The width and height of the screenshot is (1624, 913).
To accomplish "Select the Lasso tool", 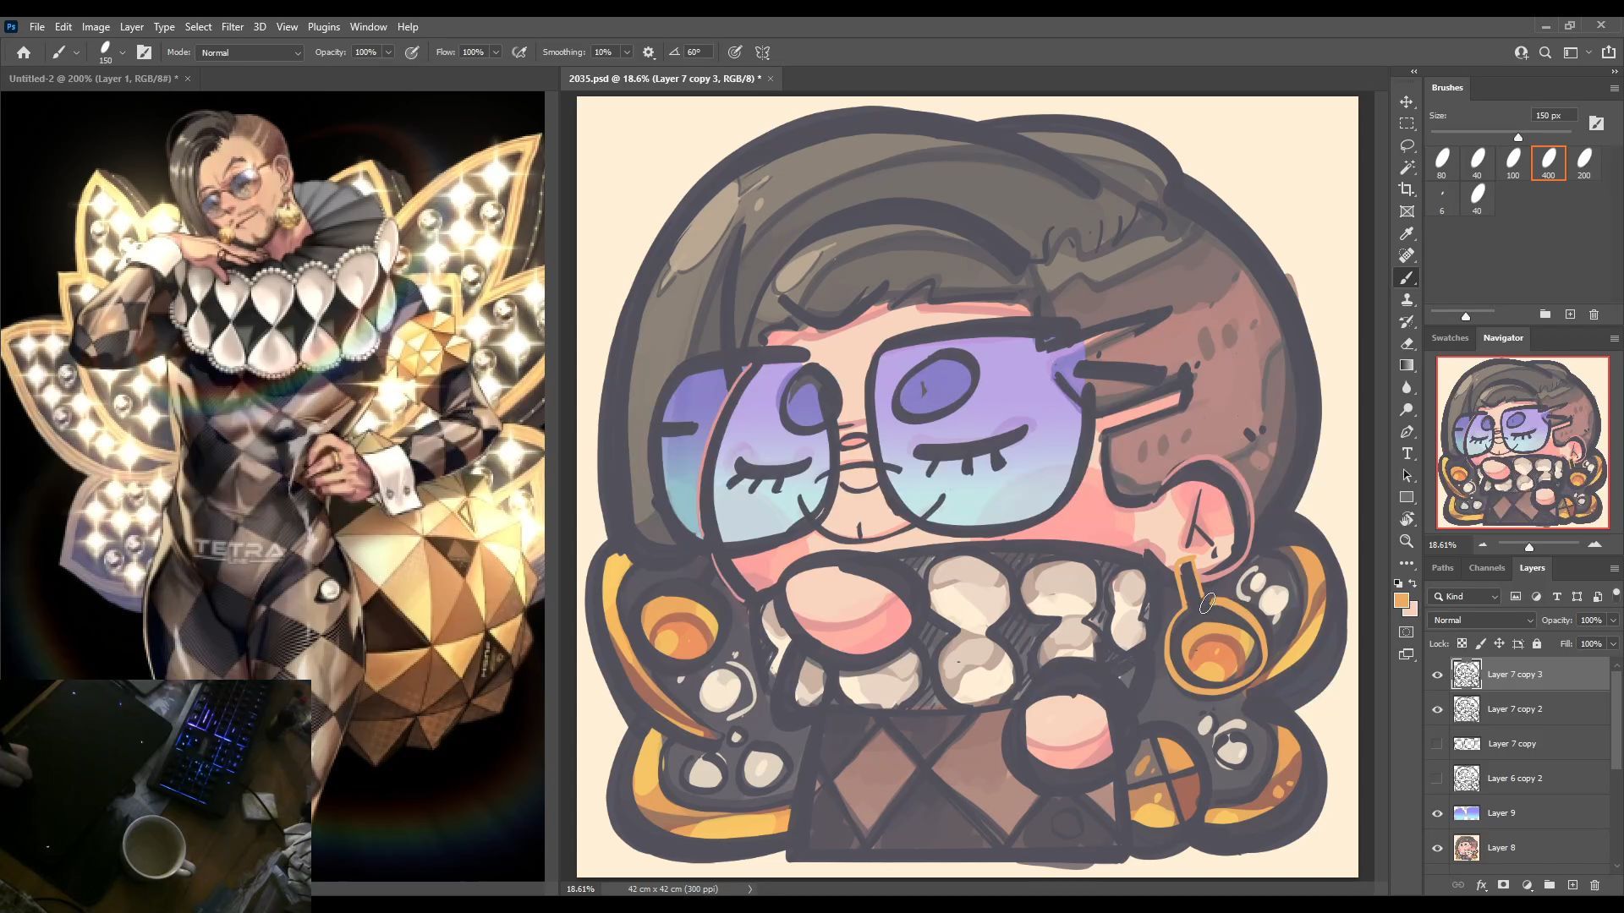I will click(x=1407, y=145).
